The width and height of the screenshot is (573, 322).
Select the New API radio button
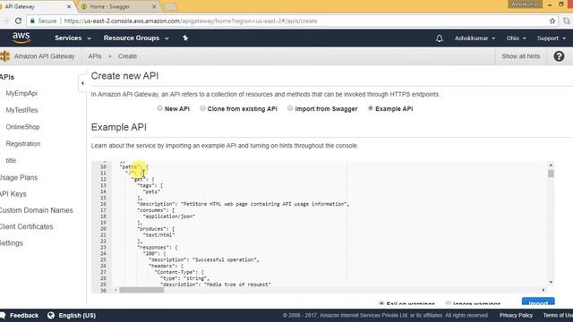click(x=160, y=108)
